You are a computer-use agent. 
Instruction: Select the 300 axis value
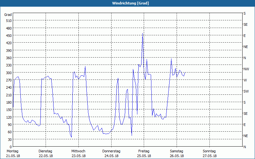pos(9,73)
